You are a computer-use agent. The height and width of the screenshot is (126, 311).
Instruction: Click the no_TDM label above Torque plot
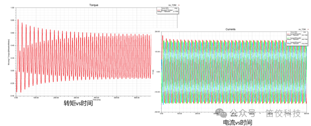coord(172,5)
